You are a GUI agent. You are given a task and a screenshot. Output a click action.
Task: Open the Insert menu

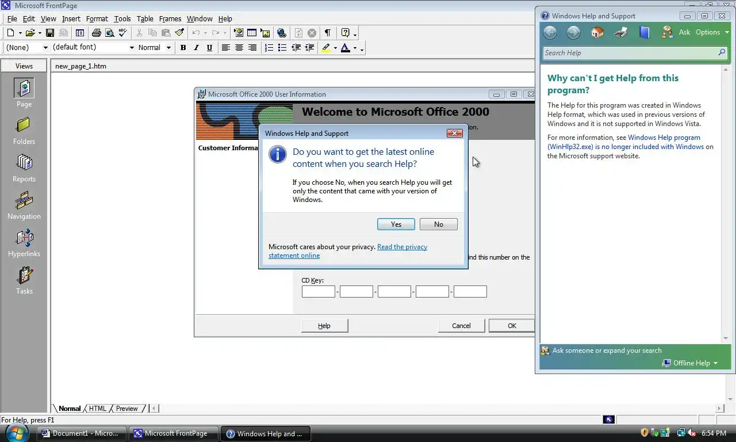pyautogui.click(x=71, y=18)
